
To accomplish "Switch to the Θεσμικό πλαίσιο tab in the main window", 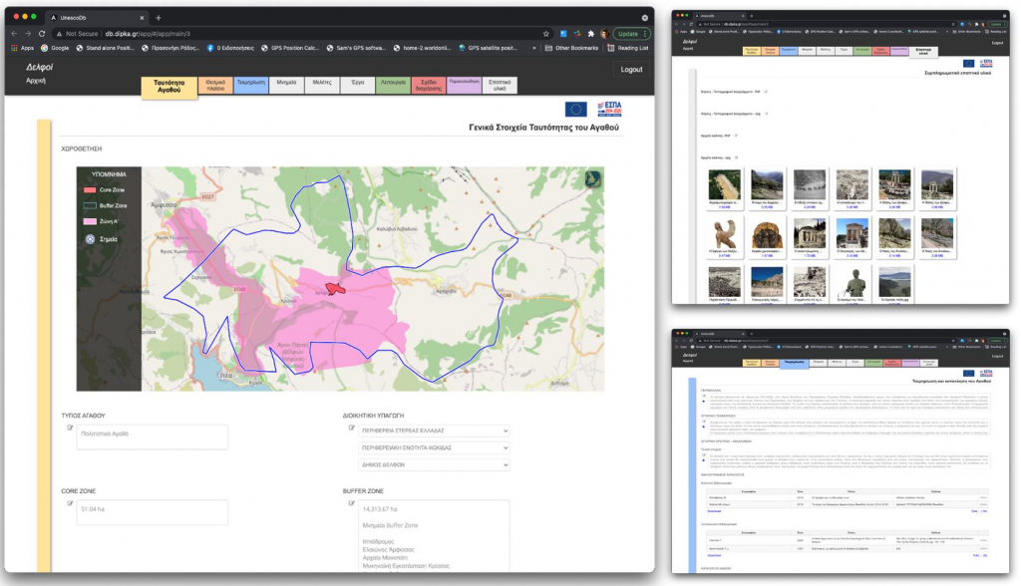I will point(215,86).
